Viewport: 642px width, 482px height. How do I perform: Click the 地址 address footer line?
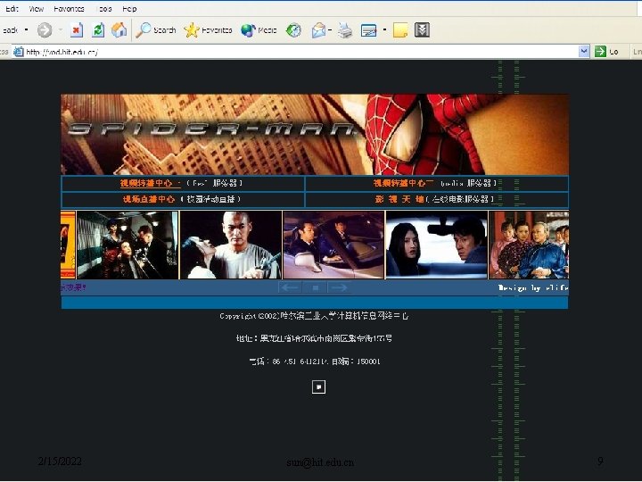pos(314,338)
